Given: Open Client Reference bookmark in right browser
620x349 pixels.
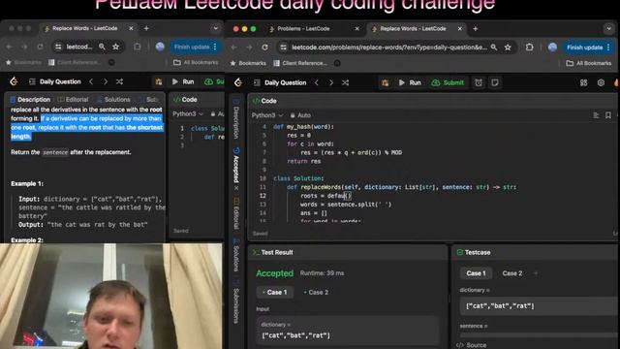Looking at the screenshot, I should click(x=300, y=63).
